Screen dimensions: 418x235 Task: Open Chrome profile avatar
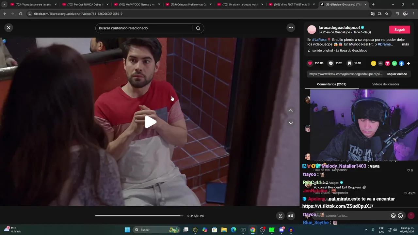click(405, 14)
